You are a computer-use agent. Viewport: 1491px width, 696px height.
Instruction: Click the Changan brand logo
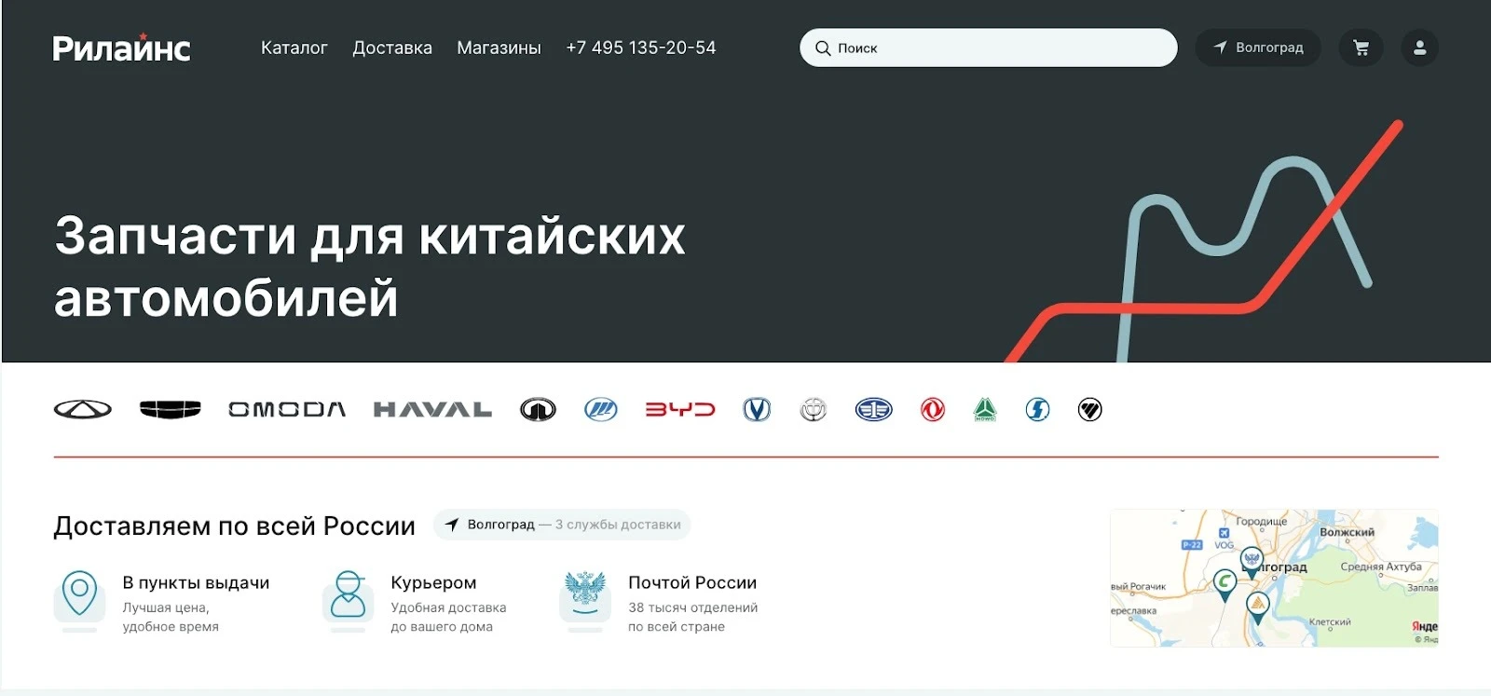(x=757, y=409)
